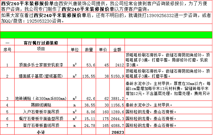Viewport: 213px width, 135px height.
Task: Click the 入户石膏板平面吊顶 item cell
Action: tap(41, 112)
